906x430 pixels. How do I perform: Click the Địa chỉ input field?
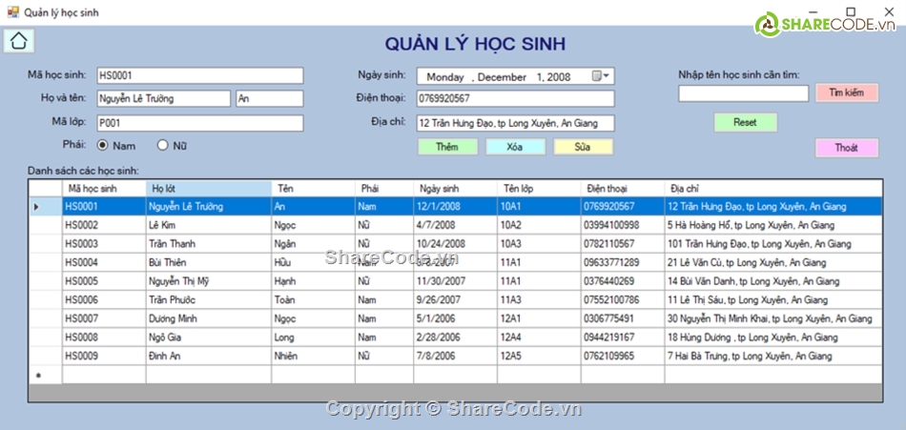(x=515, y=123)
